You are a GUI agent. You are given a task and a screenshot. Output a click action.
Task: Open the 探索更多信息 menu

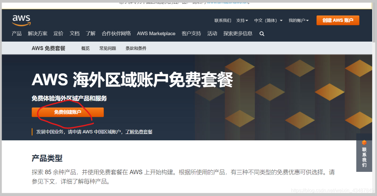click(x=238, y=33)
